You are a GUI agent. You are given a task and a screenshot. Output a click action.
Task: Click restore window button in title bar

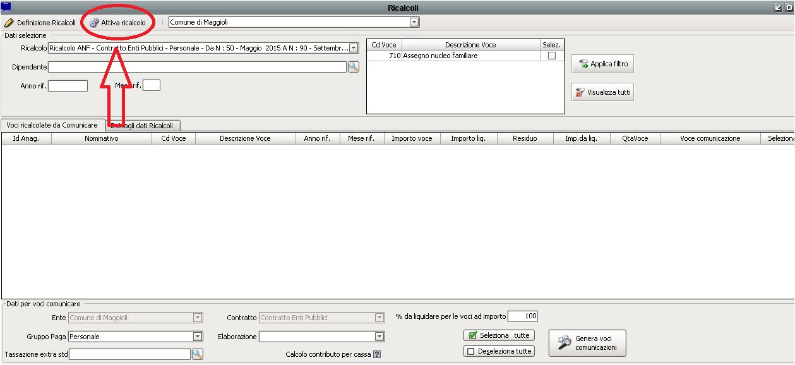(778, 8)
